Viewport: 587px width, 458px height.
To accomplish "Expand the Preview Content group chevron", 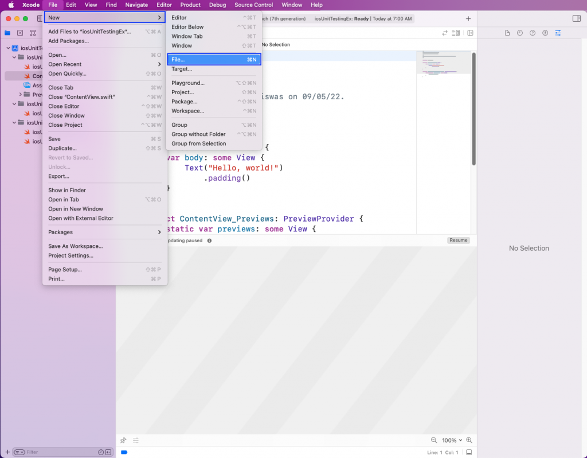I will [x=20, y=95].
